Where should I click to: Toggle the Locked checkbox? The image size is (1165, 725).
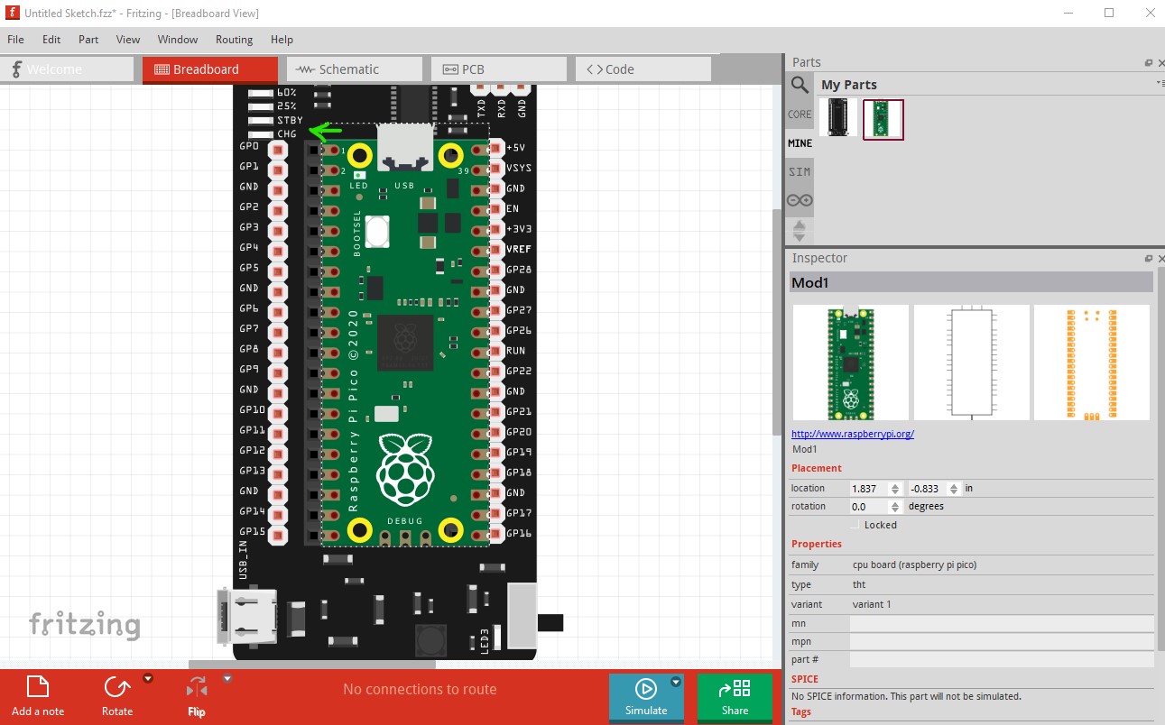tap(855, 525)
